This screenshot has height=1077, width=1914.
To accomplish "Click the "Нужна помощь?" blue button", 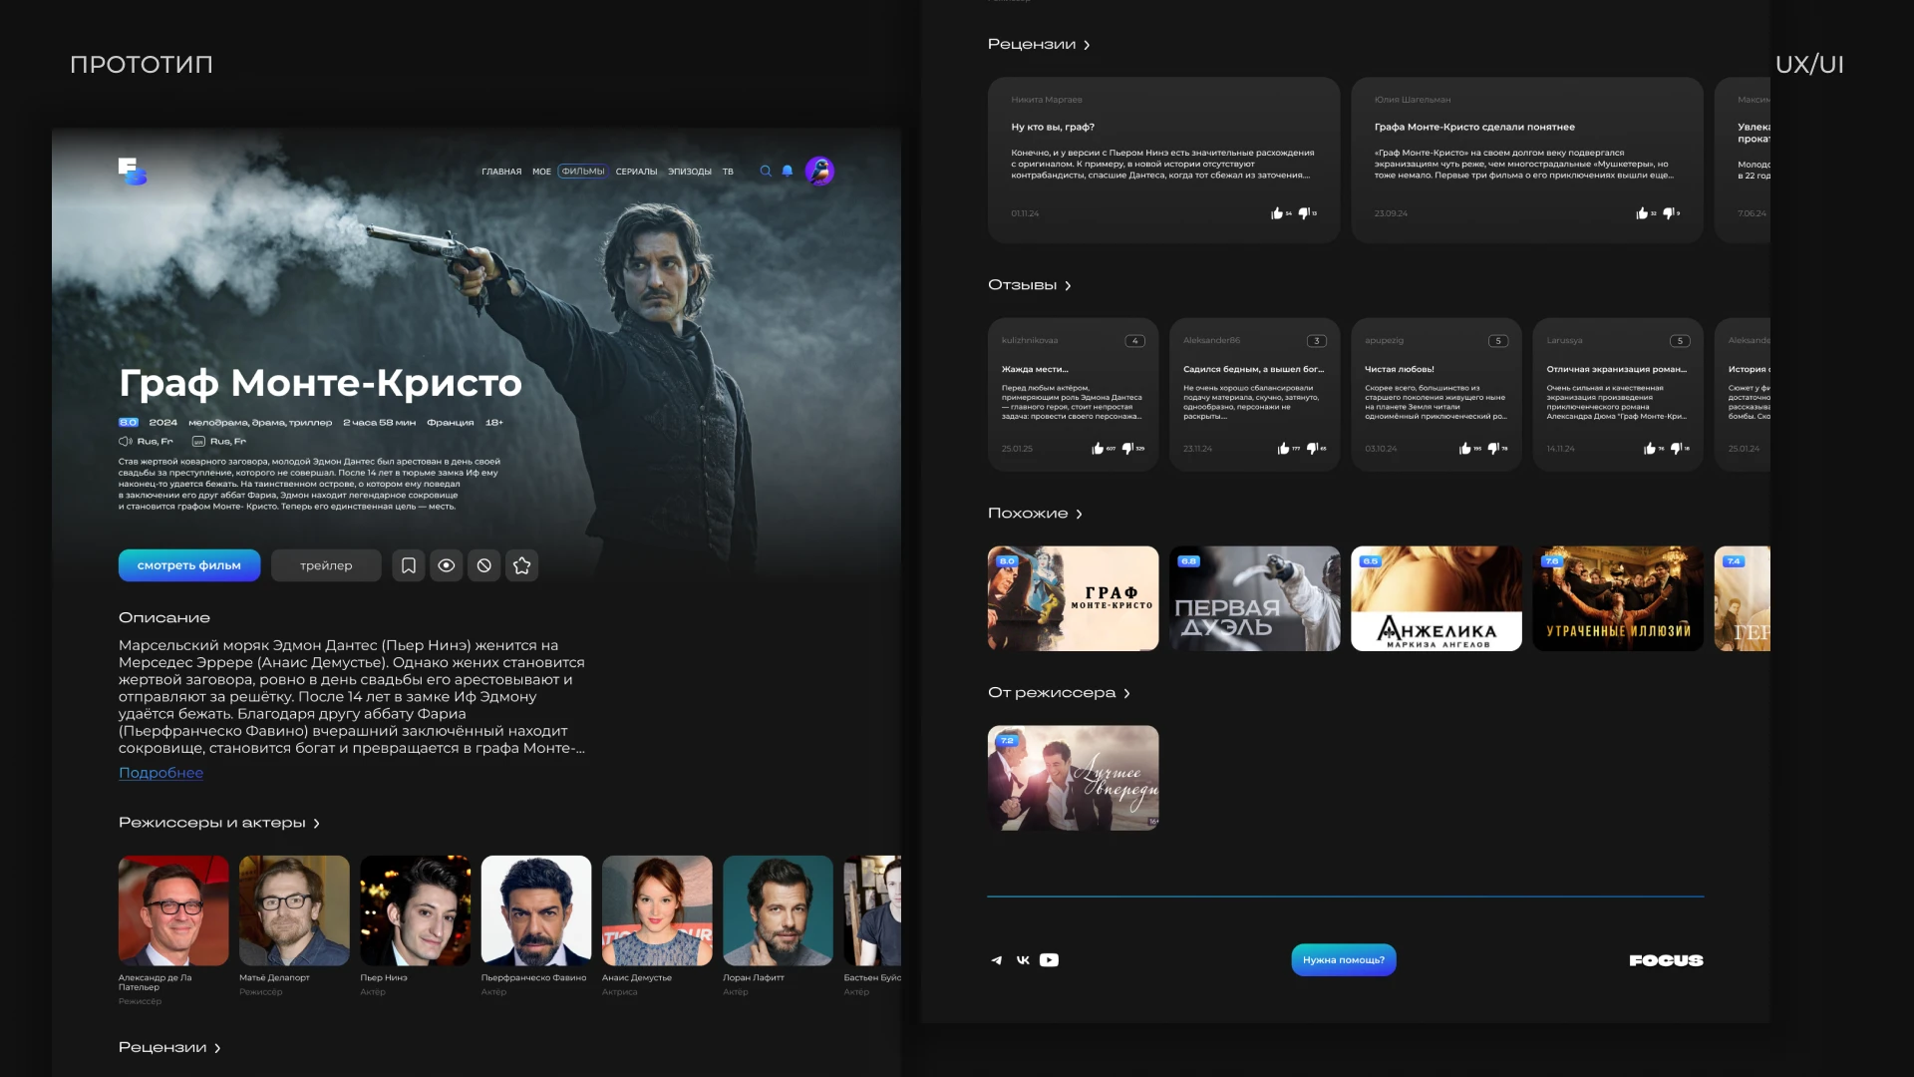I will (1343, 960).
